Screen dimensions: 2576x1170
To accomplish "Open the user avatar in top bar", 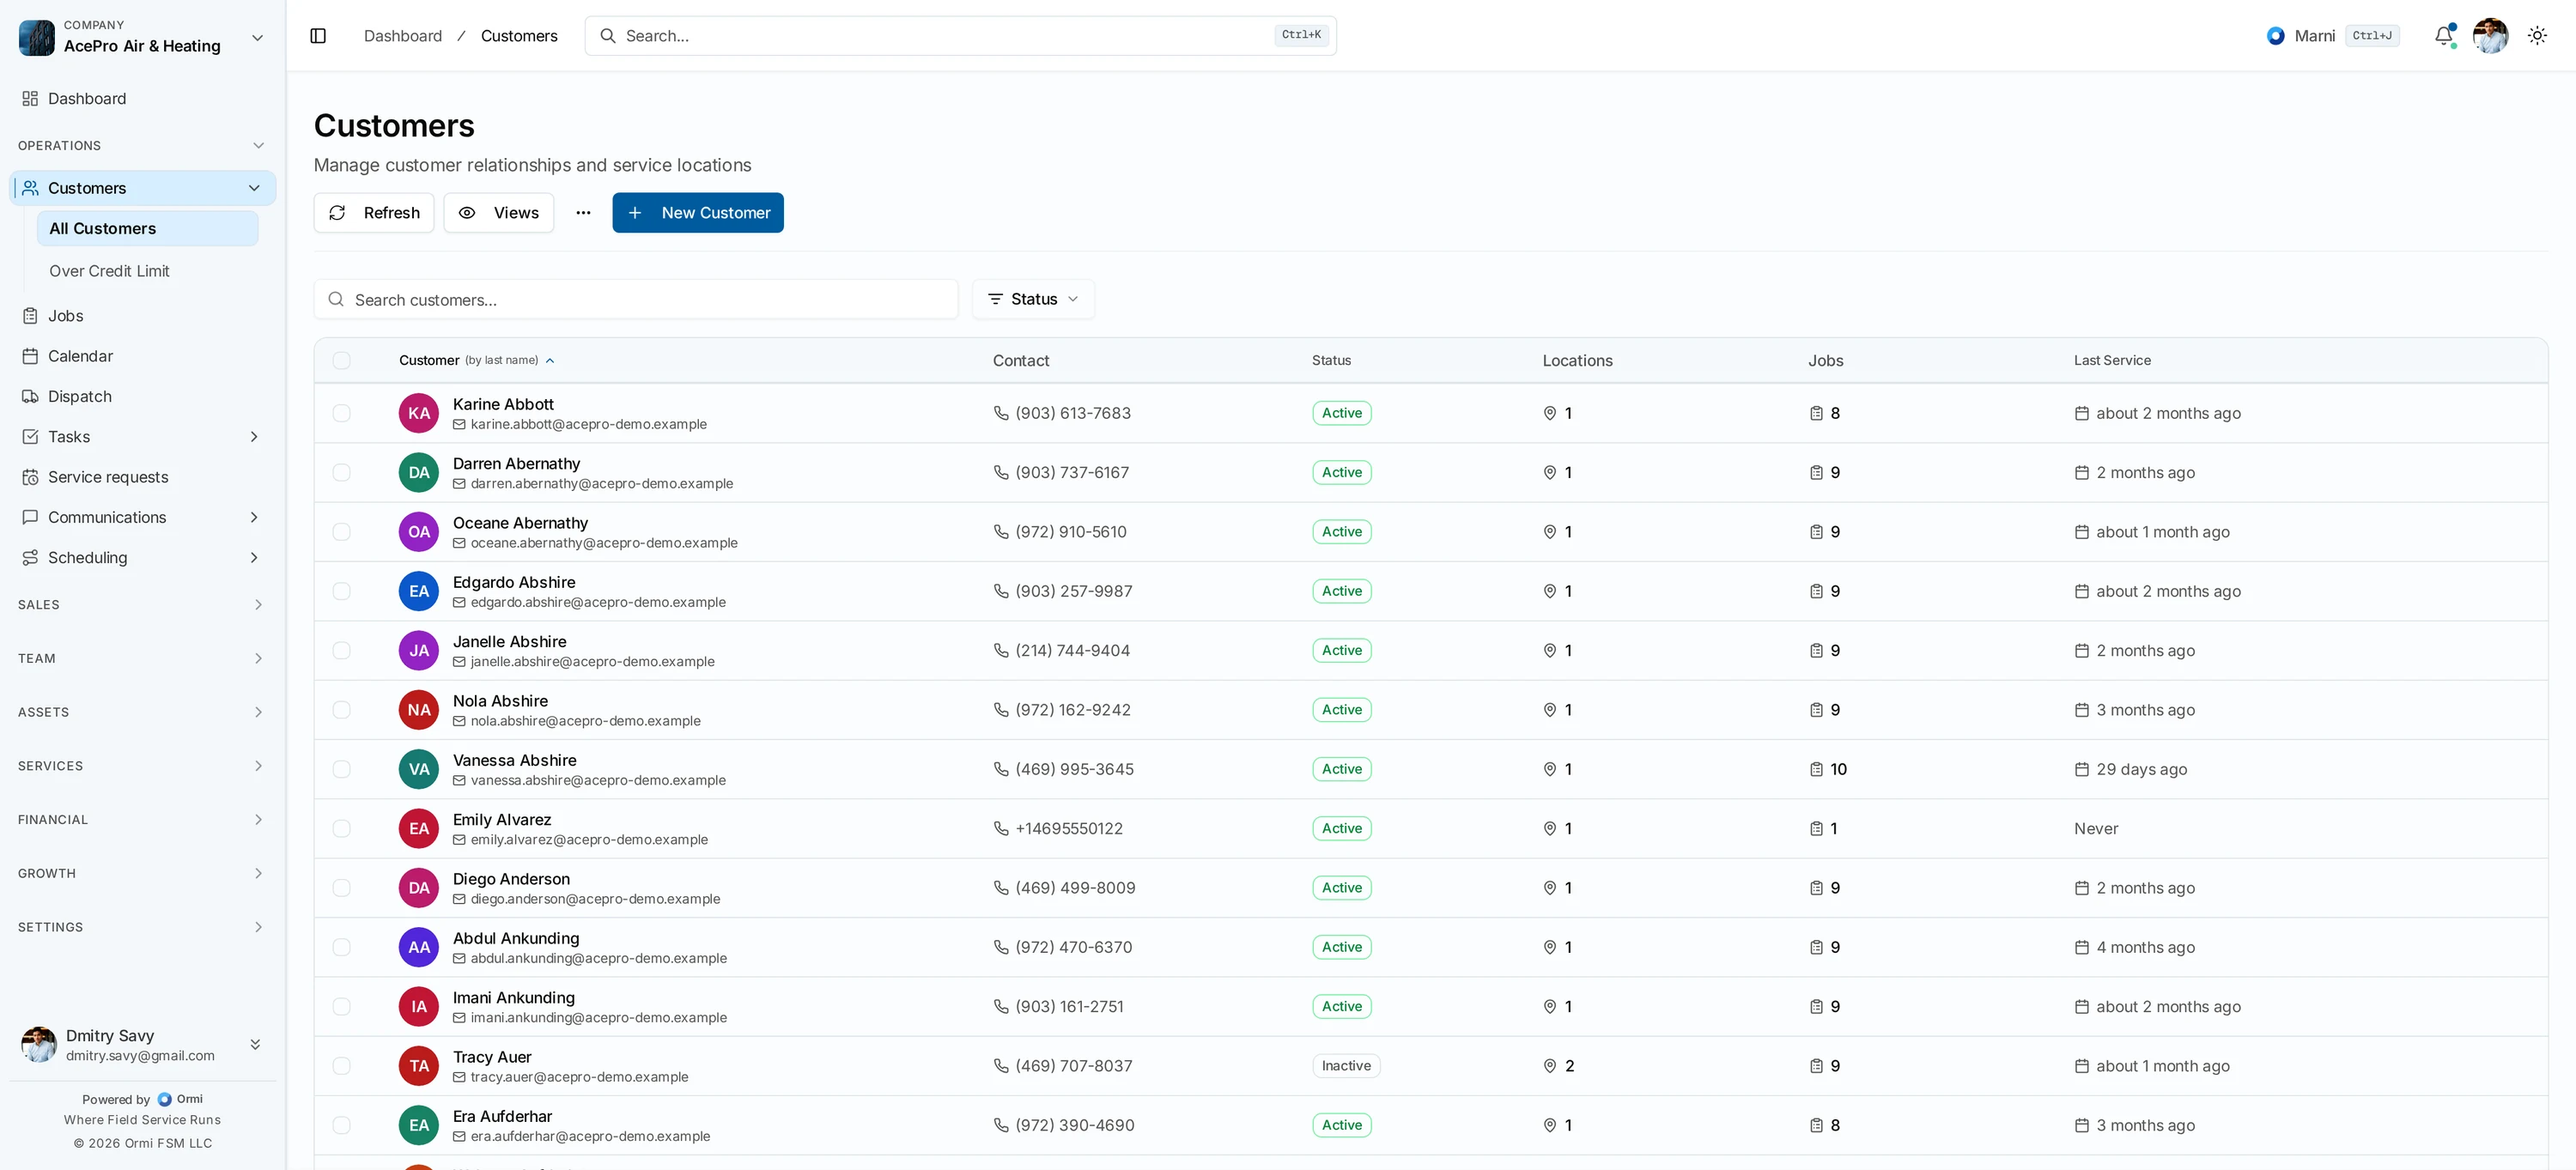I will pos(2490,36).
